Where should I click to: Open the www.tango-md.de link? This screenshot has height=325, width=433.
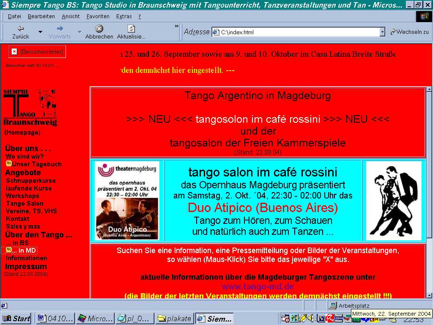[x=258, y=286]
